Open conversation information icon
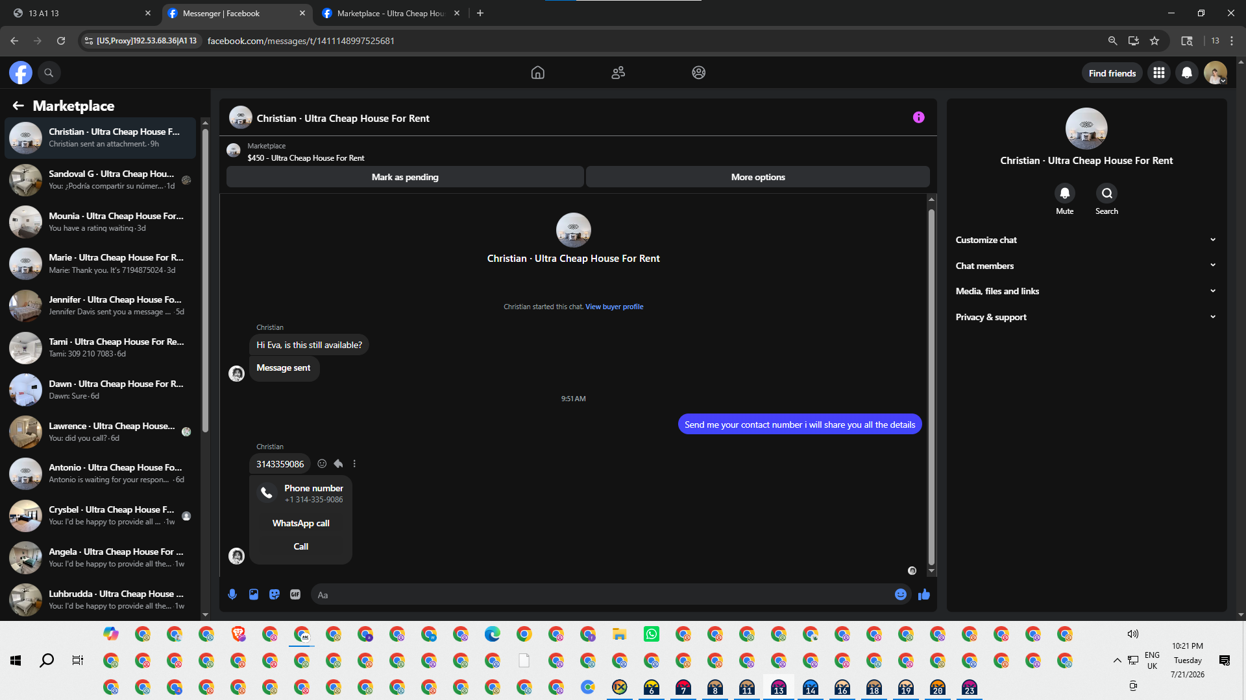 [x=918, y=117]
